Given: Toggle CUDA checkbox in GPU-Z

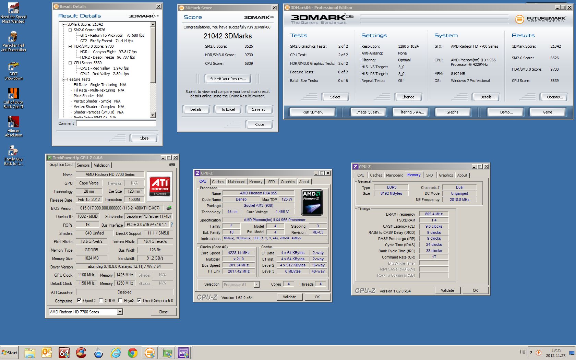Looking at the screenshot, I should pos(101,300).
